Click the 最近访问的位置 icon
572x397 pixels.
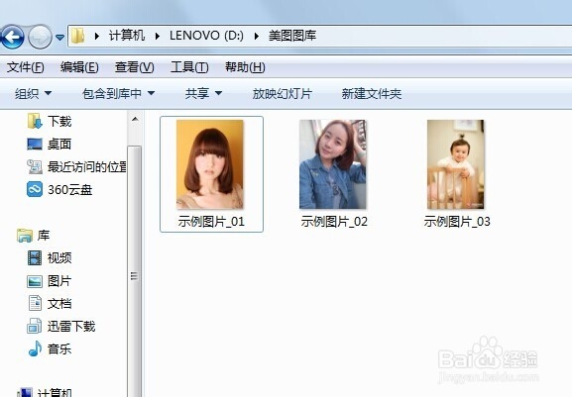tap(35, 166)
